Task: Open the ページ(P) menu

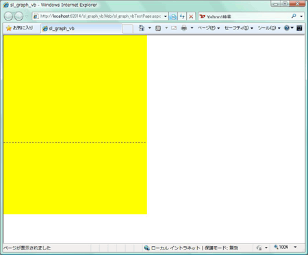Action: [209, 28]
